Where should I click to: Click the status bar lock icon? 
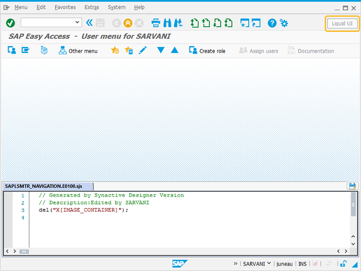coord(344,263)
